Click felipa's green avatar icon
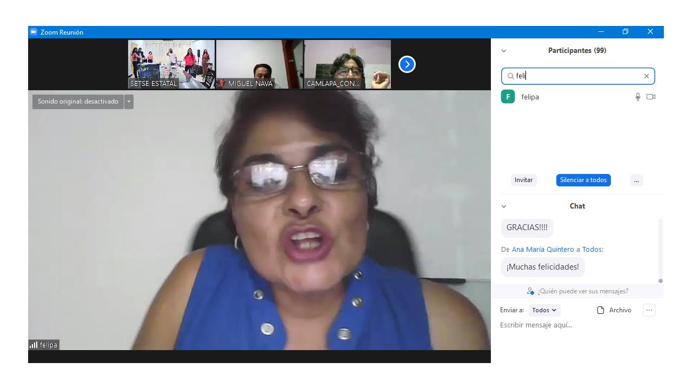 coord(508,97)
